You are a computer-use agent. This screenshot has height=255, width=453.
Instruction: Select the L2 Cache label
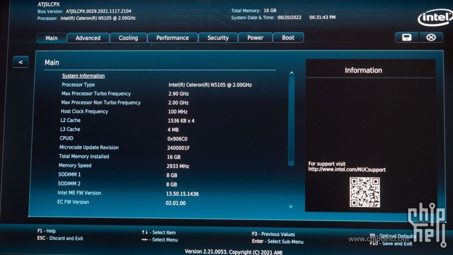click(70, 120)
